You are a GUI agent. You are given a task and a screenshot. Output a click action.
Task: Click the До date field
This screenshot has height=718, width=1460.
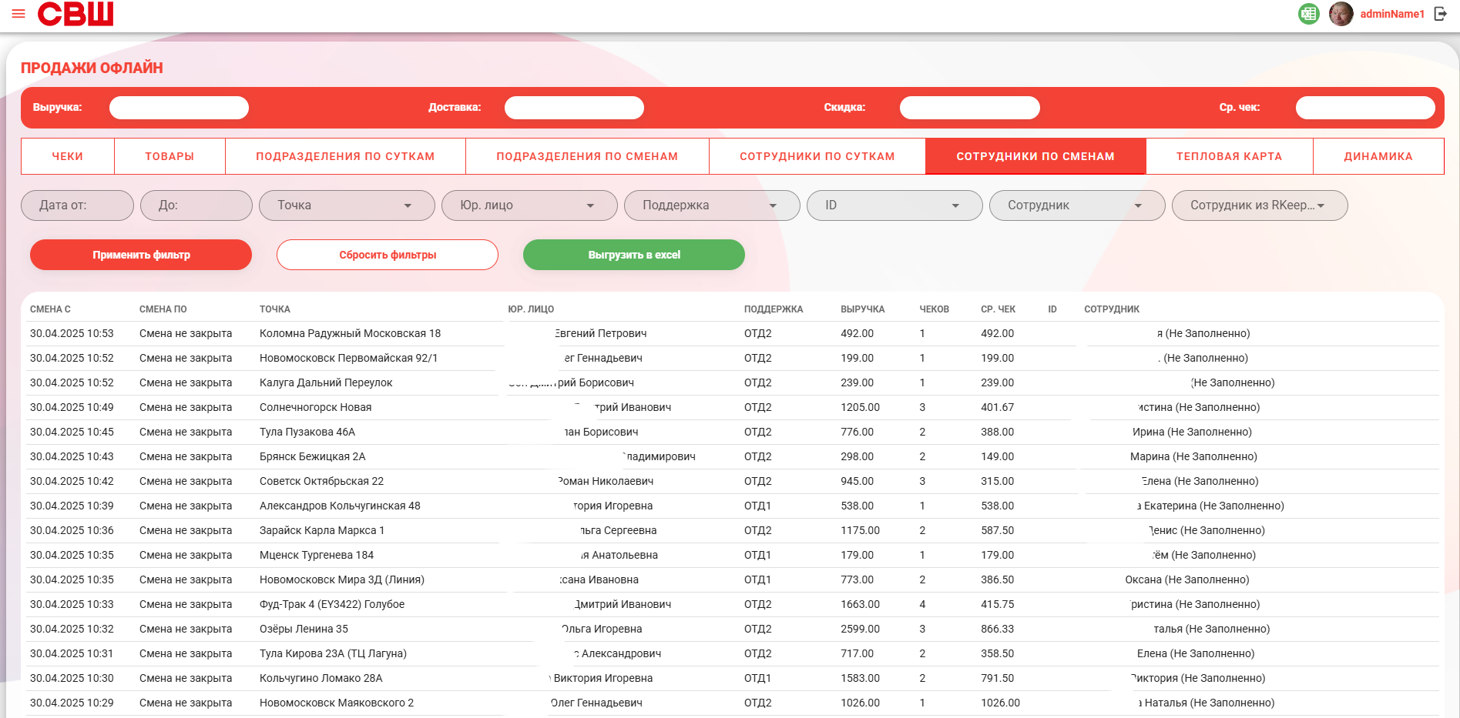tap(196, 205)
